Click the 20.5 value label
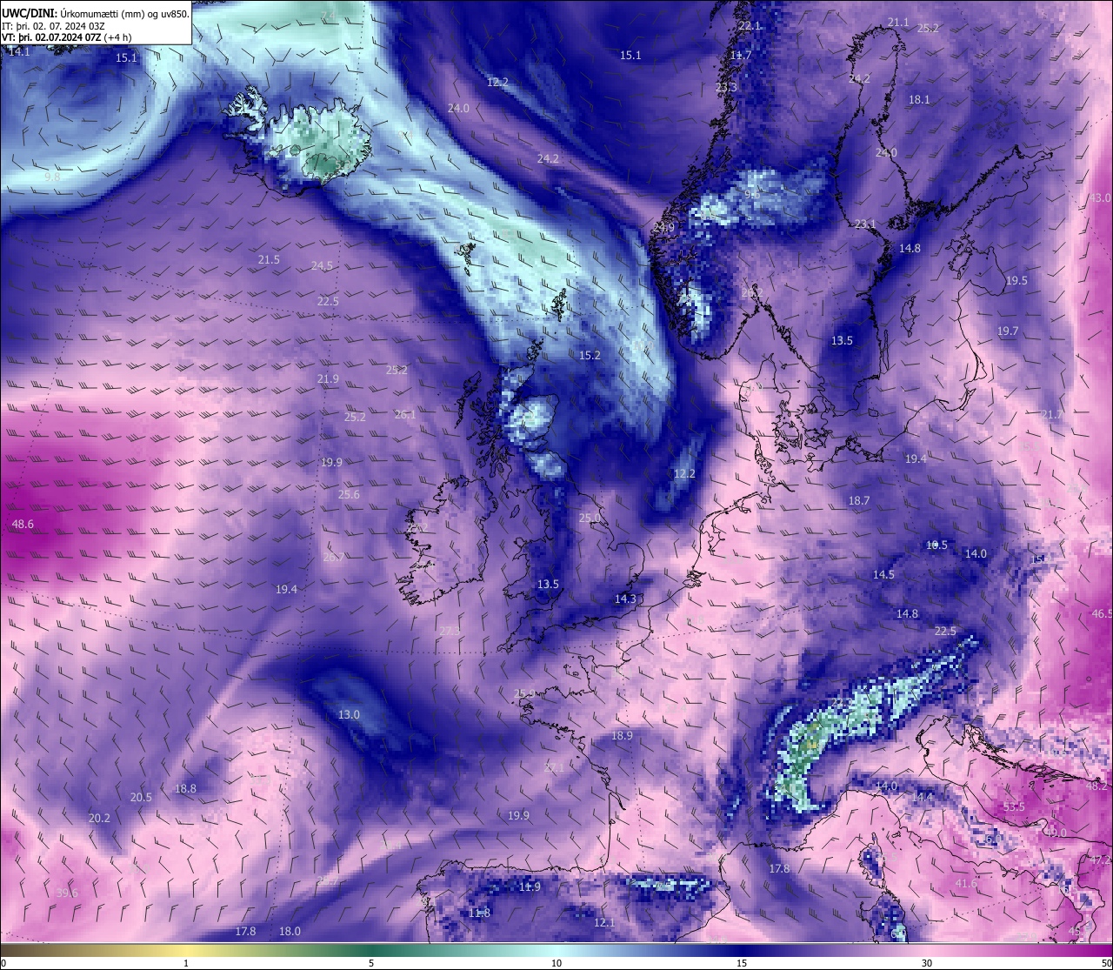Image resolution: width=1113 pixels, height=970 pixels. click(141, 797)
